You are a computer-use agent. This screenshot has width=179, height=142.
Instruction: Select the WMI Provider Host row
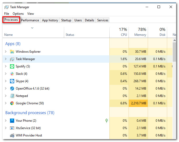(29, 135)
